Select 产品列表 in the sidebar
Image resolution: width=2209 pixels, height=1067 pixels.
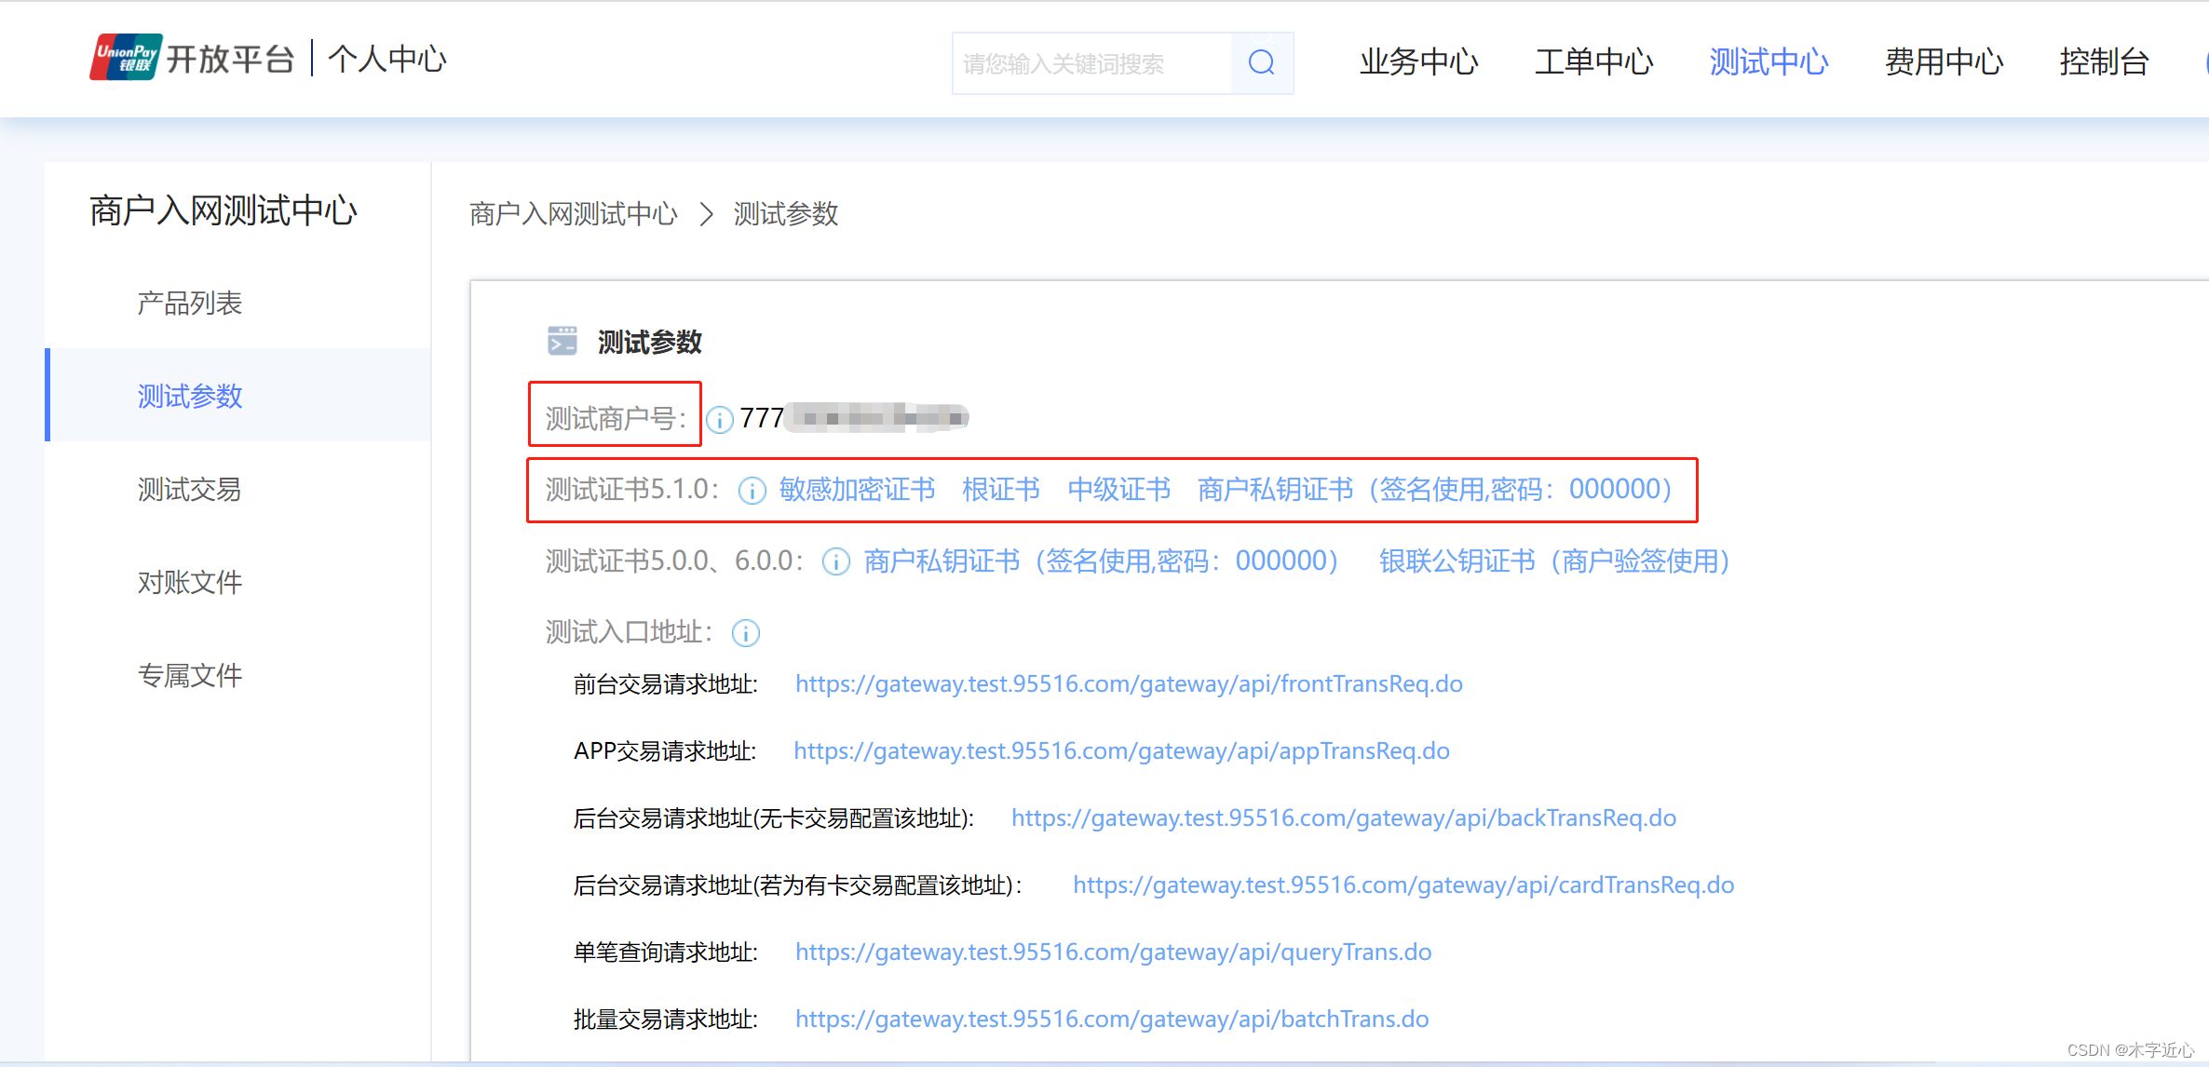coord(190,304)
